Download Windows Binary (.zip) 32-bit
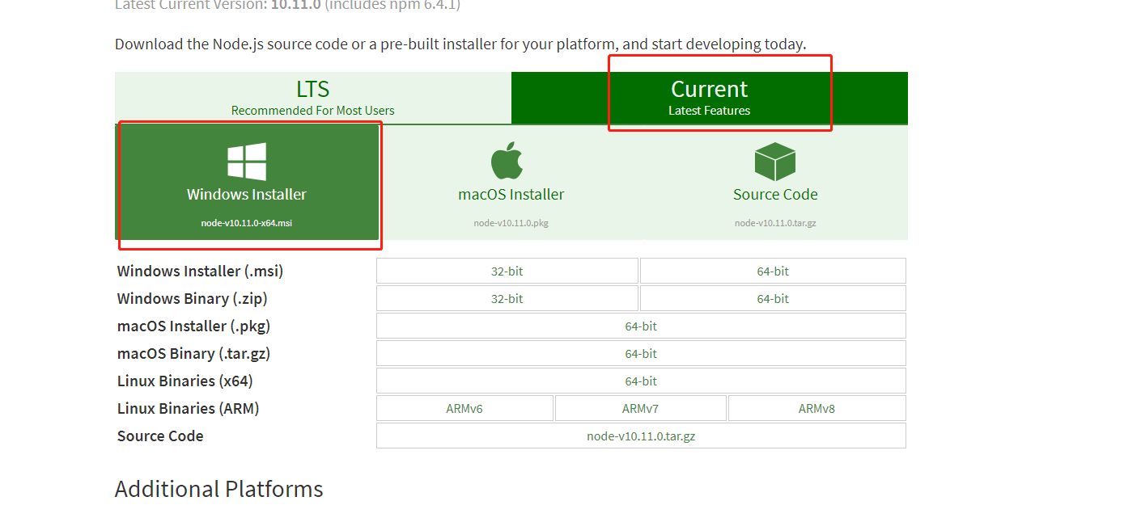The width and height of the screenshot is (1124, 522). [x=507, y=299]
